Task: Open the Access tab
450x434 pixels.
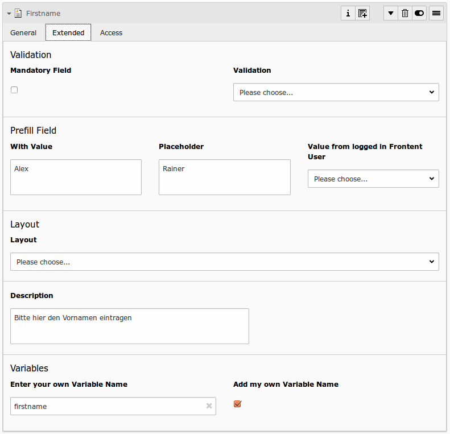Action: (x=111, y=33)
